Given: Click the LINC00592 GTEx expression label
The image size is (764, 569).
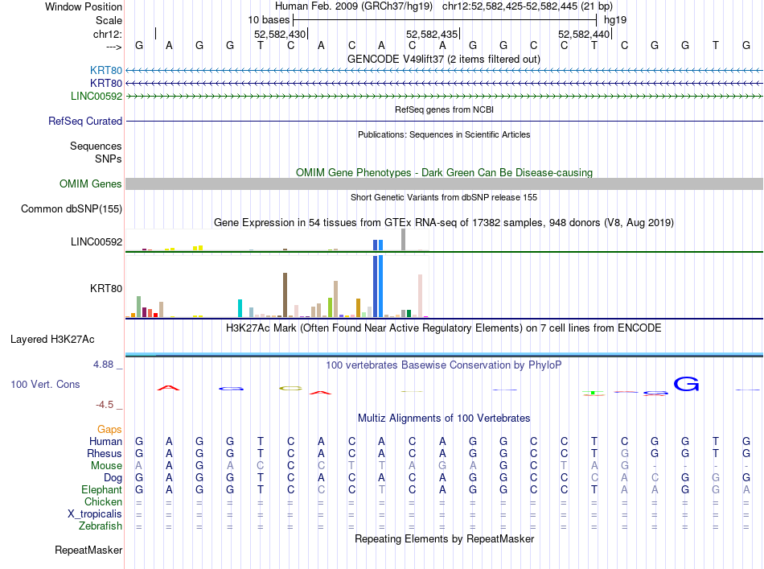Looking at the screenshot, I should pyautogui.click(x=97, y=241).
